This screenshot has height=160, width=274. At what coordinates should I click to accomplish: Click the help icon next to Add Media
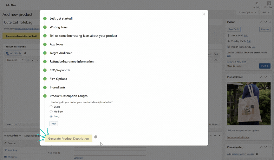click(x=25, y=53)
